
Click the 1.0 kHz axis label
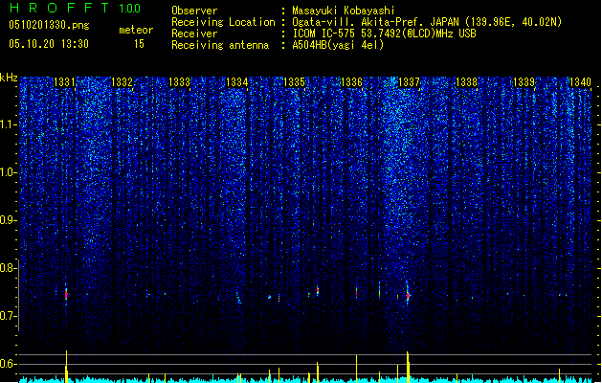click(9, 173)
